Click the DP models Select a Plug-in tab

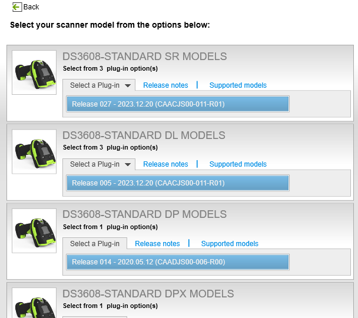[x=95, y=244]
